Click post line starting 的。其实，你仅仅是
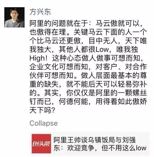Image resolution: width=154 pixels, height=157 pixels. 88,93
